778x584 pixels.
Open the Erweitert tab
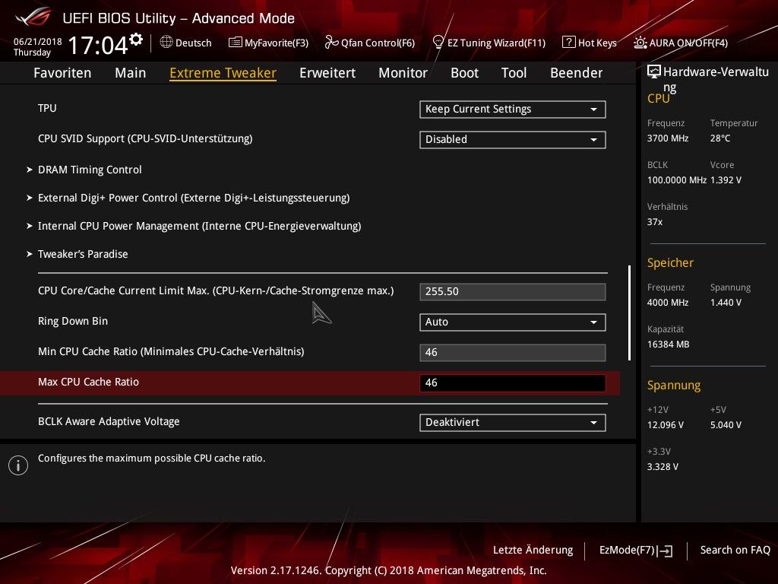(x=327, y=73)
